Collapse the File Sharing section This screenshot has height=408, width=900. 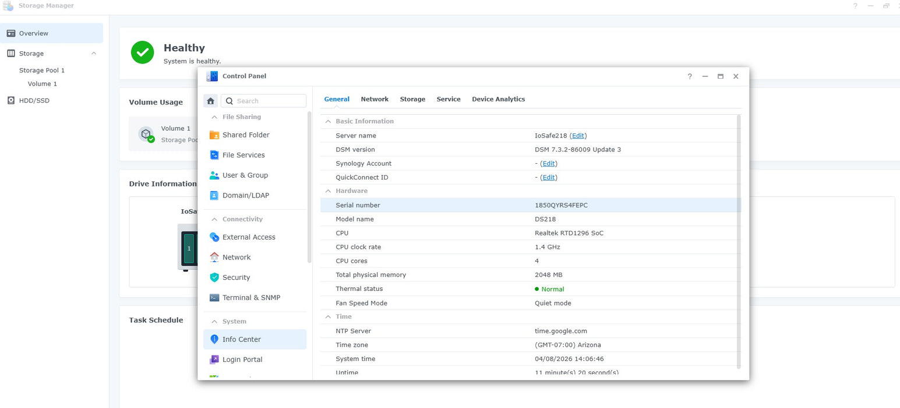pos(214,117)
